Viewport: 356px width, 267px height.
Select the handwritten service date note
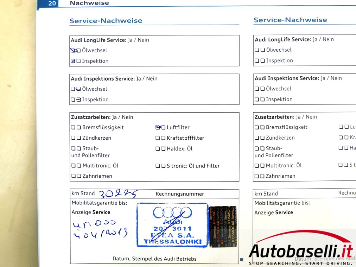(100, 230)
